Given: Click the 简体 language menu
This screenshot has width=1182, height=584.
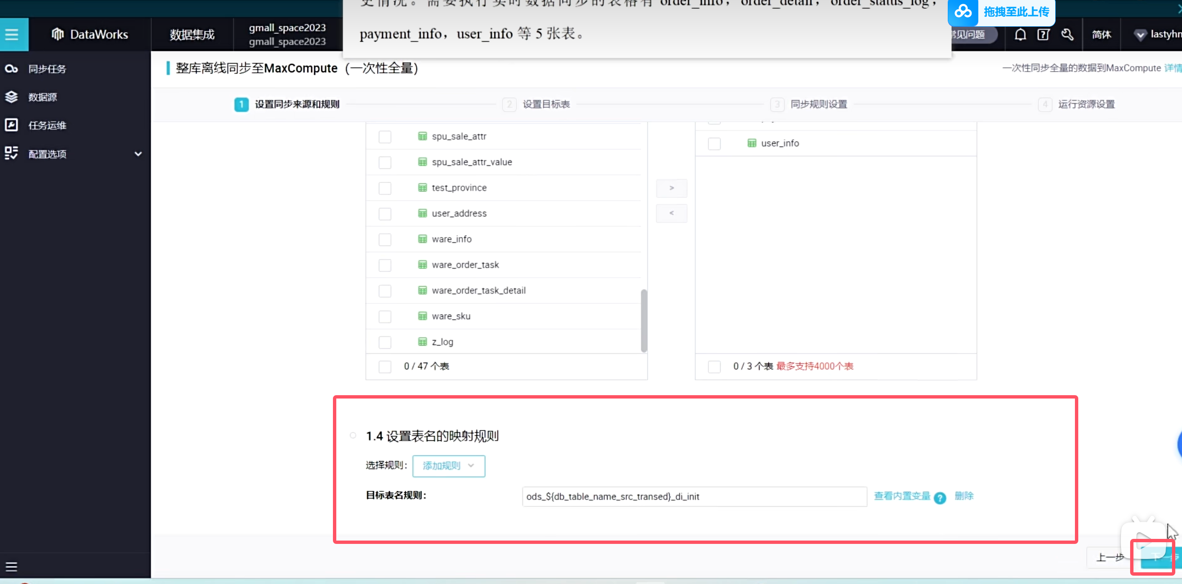Looking at the screenshot, I should (x=1101, y=35).
